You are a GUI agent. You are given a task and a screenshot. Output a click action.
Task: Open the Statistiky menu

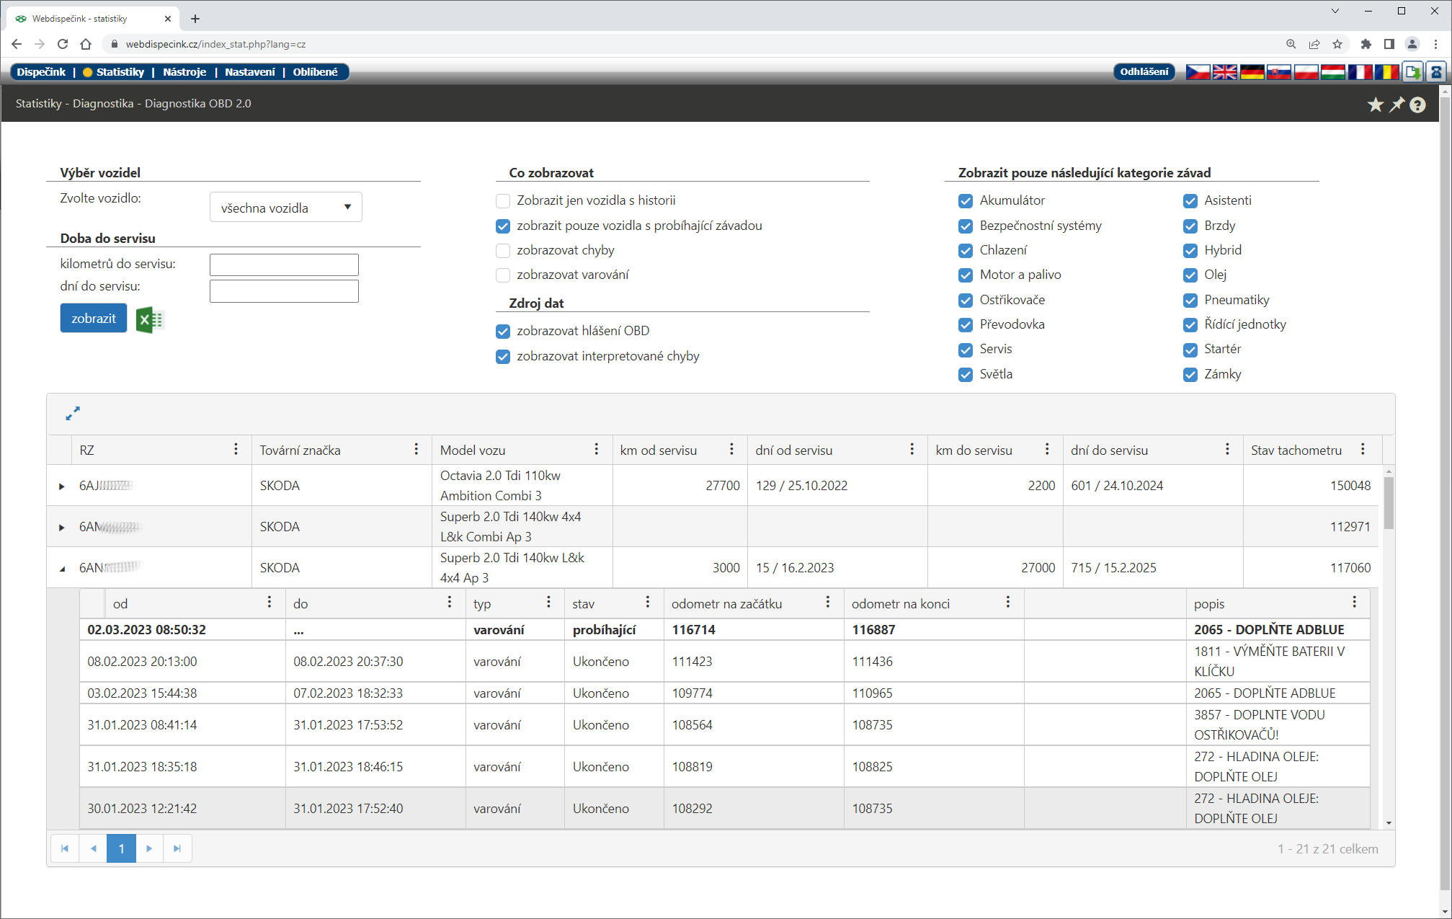[120, 72]
